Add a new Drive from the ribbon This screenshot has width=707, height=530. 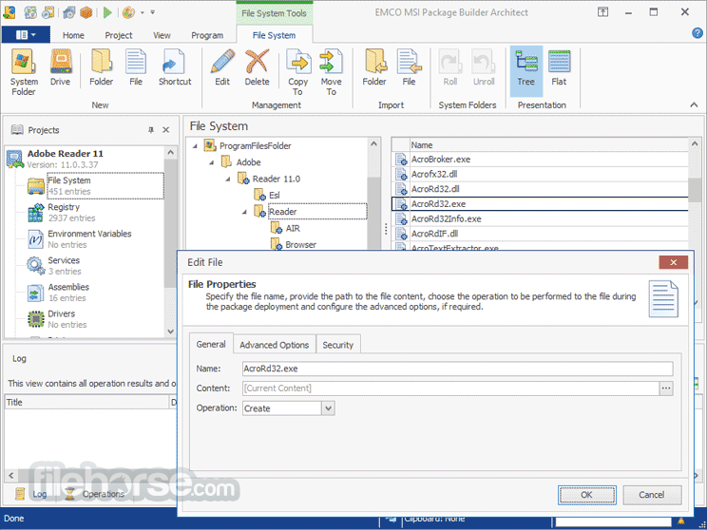[x=61, y=67]
